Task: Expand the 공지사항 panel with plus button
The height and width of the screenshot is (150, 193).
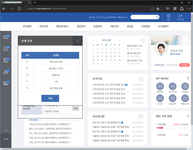Action: 141,79
